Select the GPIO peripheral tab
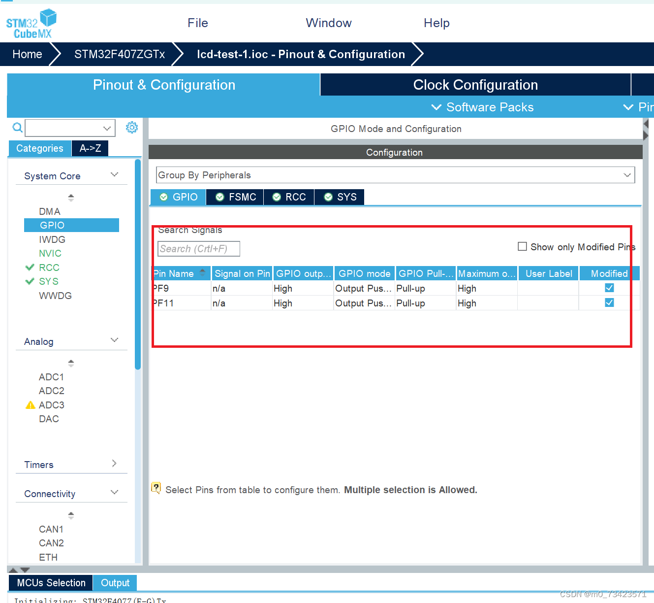The width and height of the screenshot is (654, 603). (179, 197)
